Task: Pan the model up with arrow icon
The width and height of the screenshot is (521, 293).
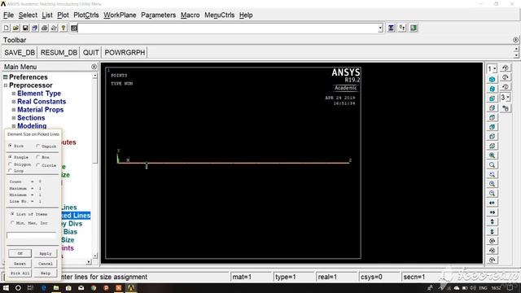Action: (492, 222)
